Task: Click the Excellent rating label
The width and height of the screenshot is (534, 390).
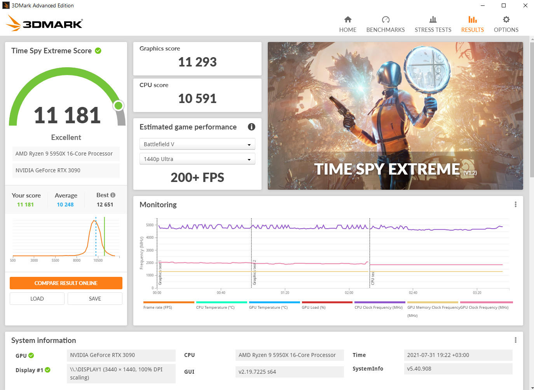Action: (66, 137)
